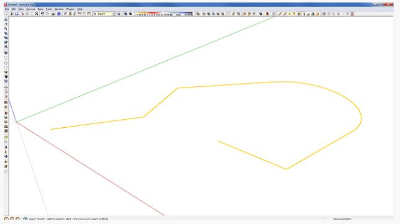Open Model Info blue circle icon

[x=58, y=14]
